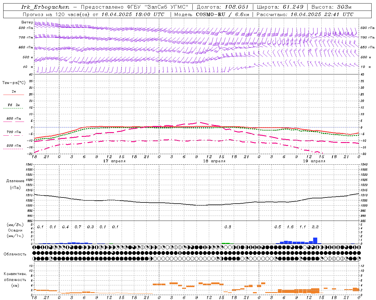Click the red 2м temperature legend line
The height and width of the screenshot is (300, 376).
[14, 95]
